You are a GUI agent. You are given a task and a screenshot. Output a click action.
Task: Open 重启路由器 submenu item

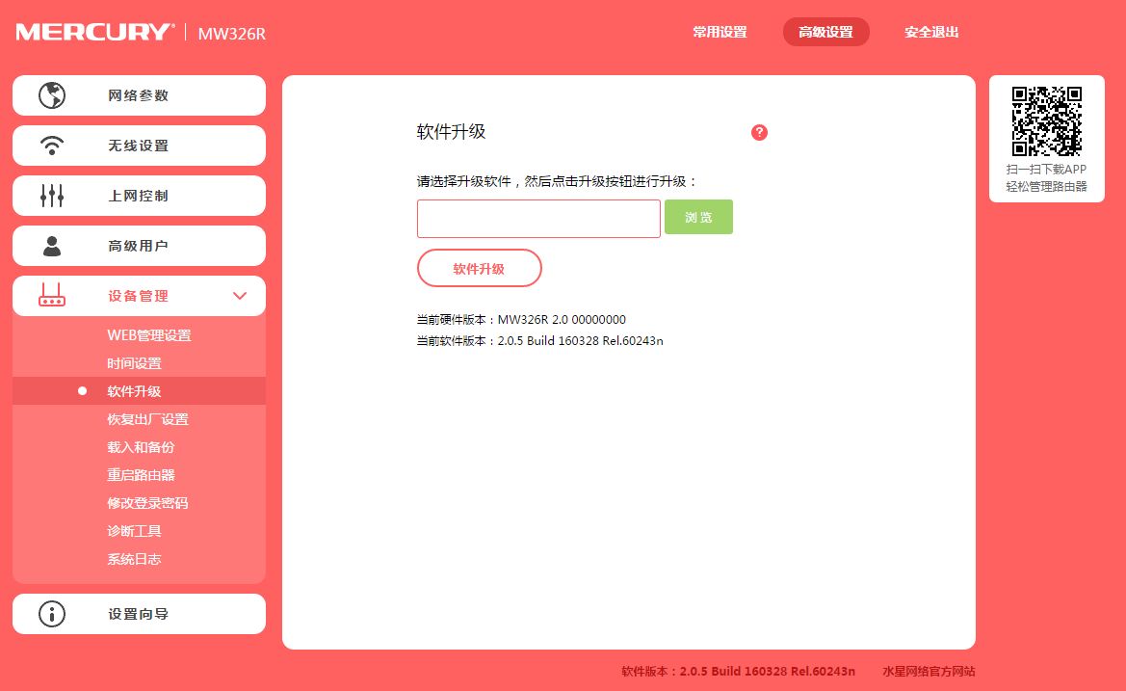(x=141, y=475)
